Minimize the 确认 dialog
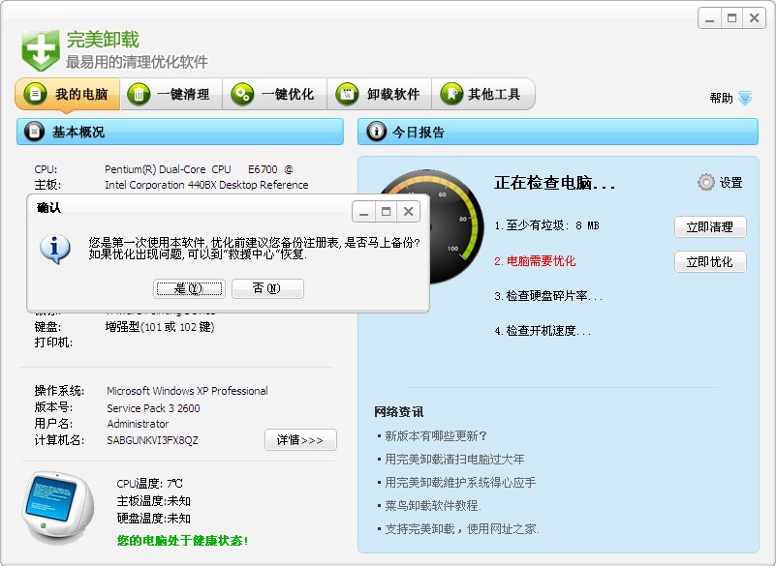 363,212
